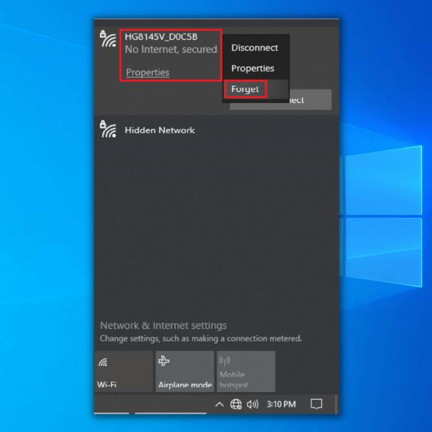
Task: Click the Hidden Network Wi-Fi signal icon
Action: (108, 129)
